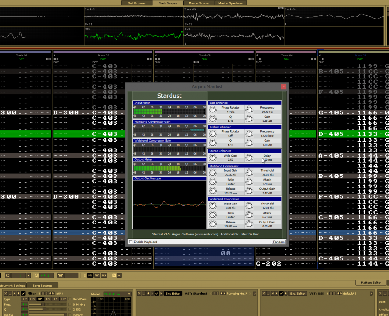The width and height of the screenshot is (389, 316).
Task: Minimize the Filter device panel
Action: (10, 293)
